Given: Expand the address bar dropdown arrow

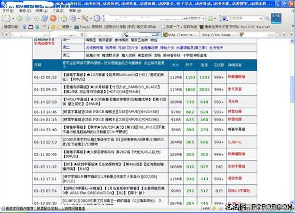Looking at the screenshot, I should pos(204,19).
